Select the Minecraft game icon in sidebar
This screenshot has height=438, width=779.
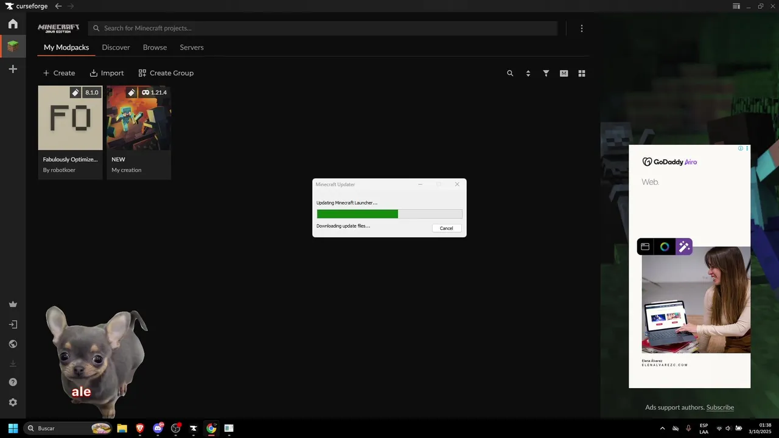point(13,46)
